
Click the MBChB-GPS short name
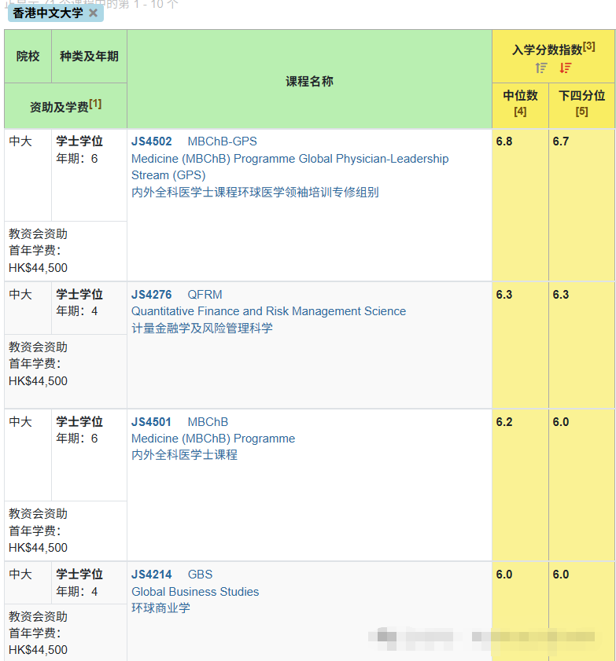[x=223, y=141]
